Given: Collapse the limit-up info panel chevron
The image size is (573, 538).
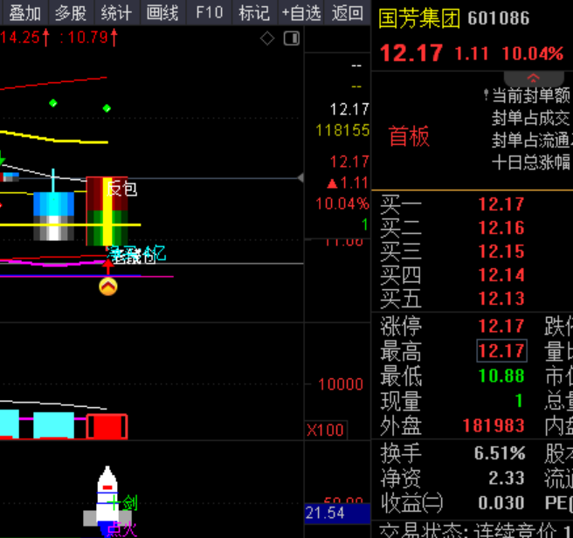Looking at the screenshot, I should coord(533,78).
